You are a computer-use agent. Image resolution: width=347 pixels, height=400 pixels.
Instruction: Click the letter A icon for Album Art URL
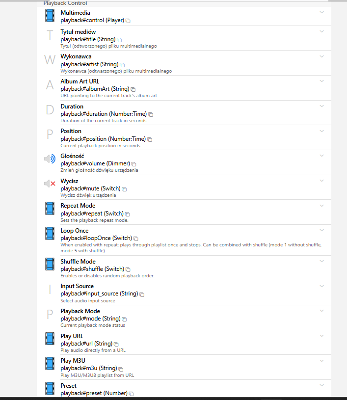click(x=50, y=85)
